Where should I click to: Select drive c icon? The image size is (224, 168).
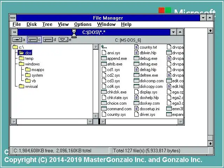(33, 40)
